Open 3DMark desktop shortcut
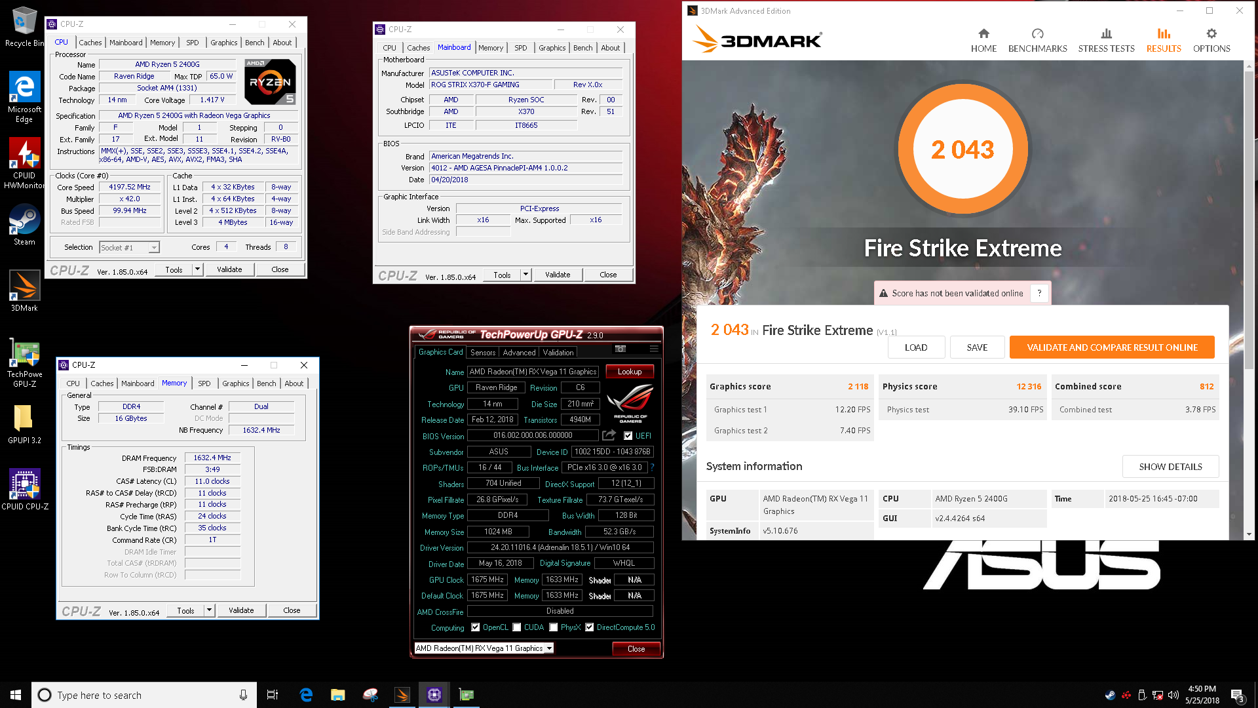This screenshot has width=1258, height=708. click(x=24, y=290)
